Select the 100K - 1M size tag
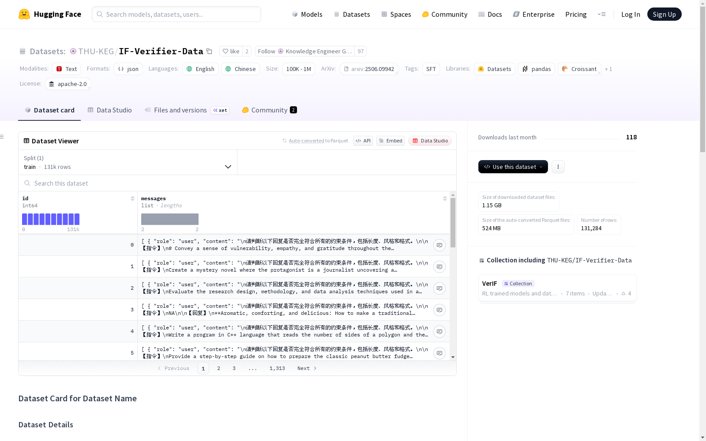The image size is (706, 441). [x=299, y=69]
